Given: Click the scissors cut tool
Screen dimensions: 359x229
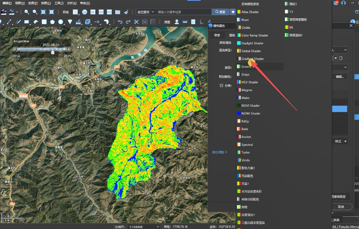Looking at the screenshot, I should (x=136, y=22).
